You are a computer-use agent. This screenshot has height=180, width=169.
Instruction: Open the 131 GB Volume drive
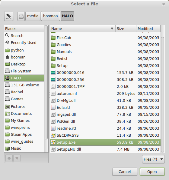pos(24,85)
